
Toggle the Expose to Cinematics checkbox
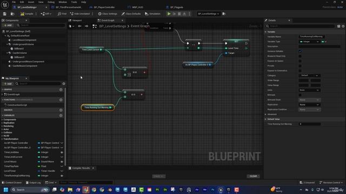point(300,71)
